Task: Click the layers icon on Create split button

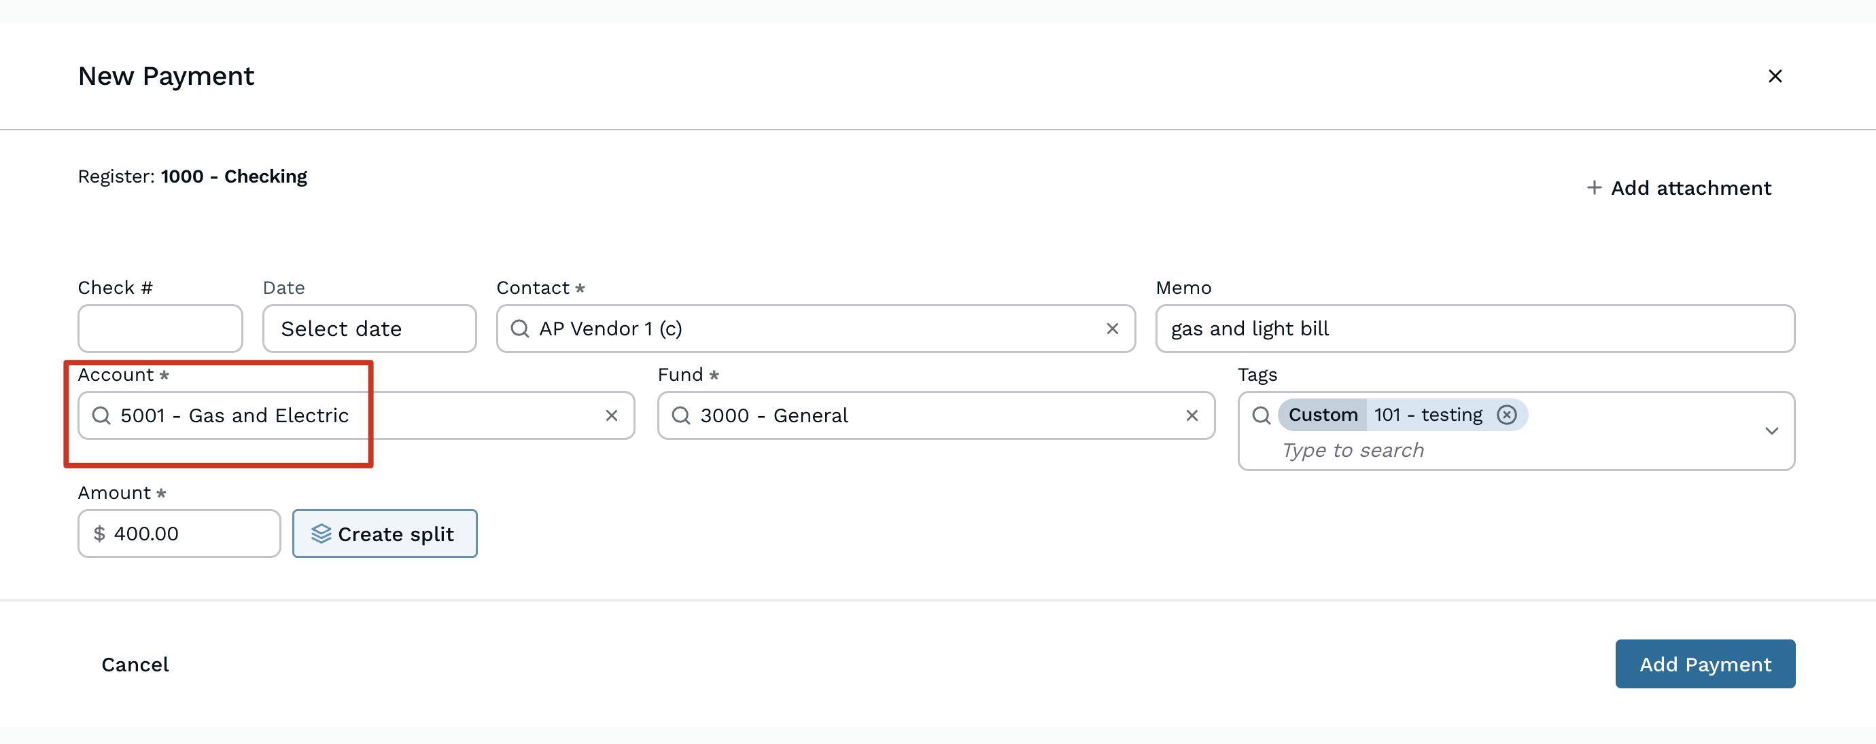Action: point(321,533)
